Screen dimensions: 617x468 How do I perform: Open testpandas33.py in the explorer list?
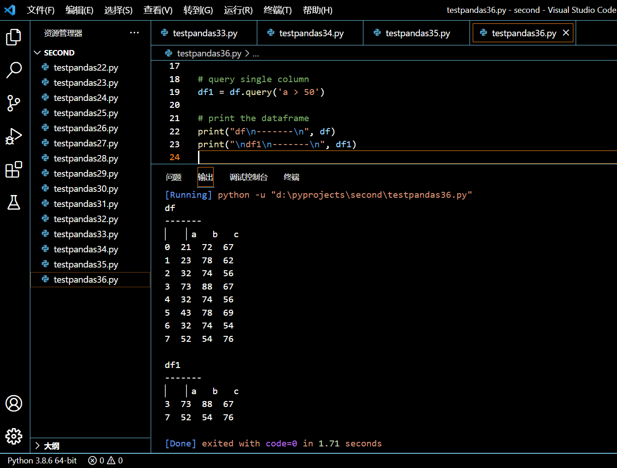(x=90, y=234)
